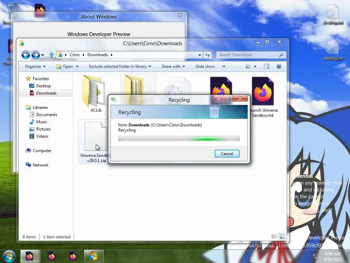Screen dimensions: 350x263
Task: Open the Organize menu
Action: [x=35, y=66]
